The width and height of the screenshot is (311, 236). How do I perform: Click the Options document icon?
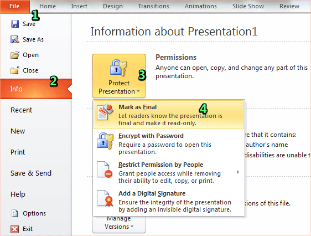pos(15,213)
